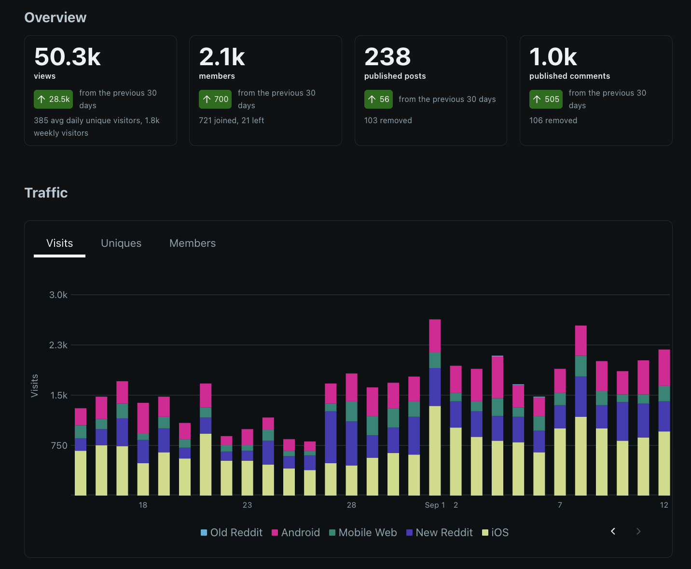Viewport: 691px width, 569px height.
Task: Click the Traffic section heading
Action: pyautogui.click(x=46, y=193)
